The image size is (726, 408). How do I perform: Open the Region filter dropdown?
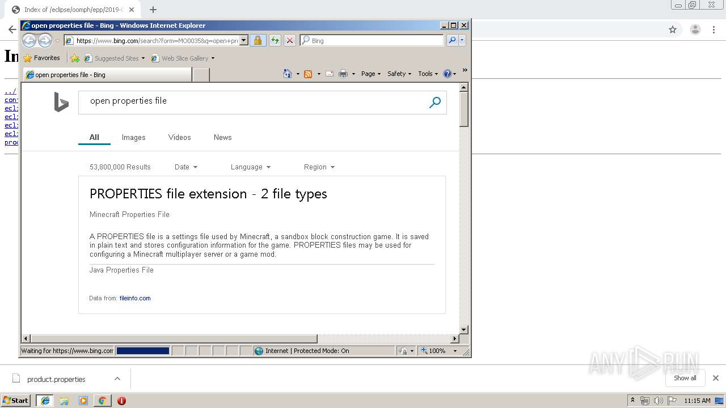(x=319, y=167)
